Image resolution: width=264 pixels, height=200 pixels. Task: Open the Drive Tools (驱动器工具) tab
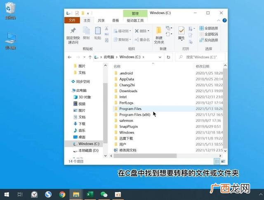coord(135,21)
